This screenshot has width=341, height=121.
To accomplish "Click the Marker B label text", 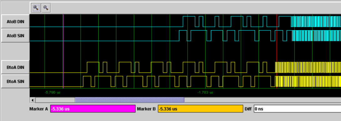I will point(146,109).
